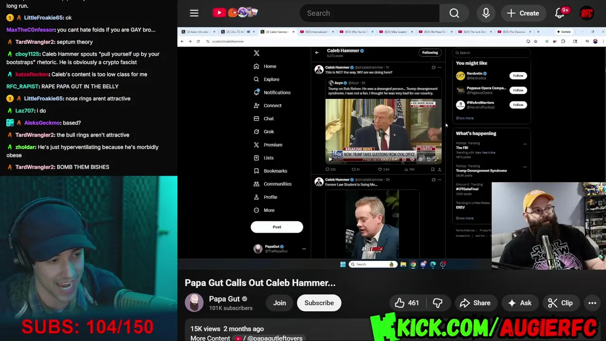Click browser reload button in video
Screen dimensions: 606x341
point(198,41)
